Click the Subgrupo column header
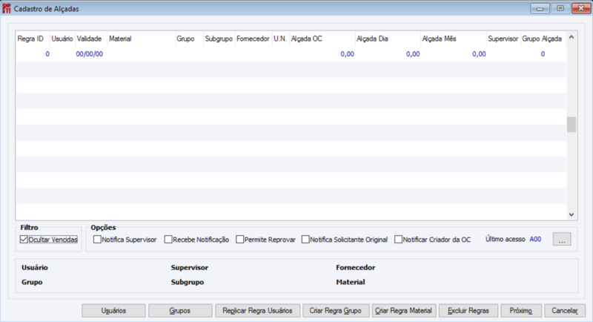 tap(219, 39)
